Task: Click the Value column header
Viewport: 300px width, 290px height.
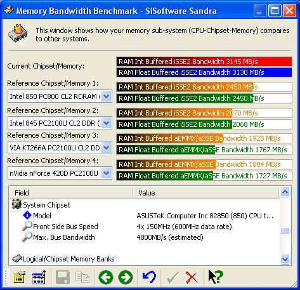Action: 206,193
